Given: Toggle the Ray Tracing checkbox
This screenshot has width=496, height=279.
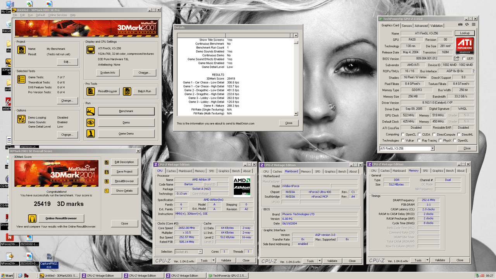Looking at the screenshot, I should (x=420, y=140).
